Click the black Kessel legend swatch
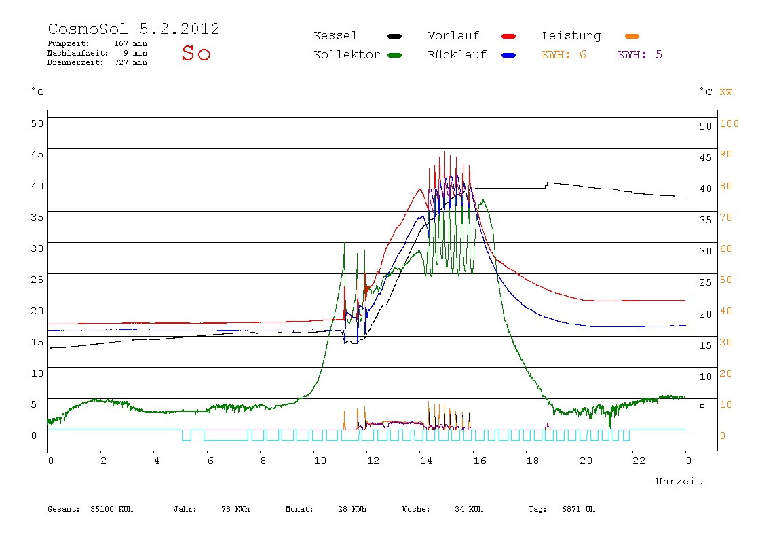Screen dimensions: 779x551 394,36
